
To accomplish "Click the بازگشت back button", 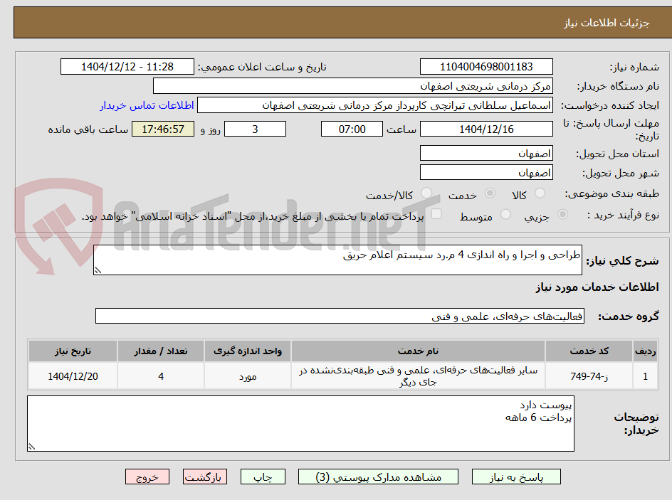I will point(205,477).
